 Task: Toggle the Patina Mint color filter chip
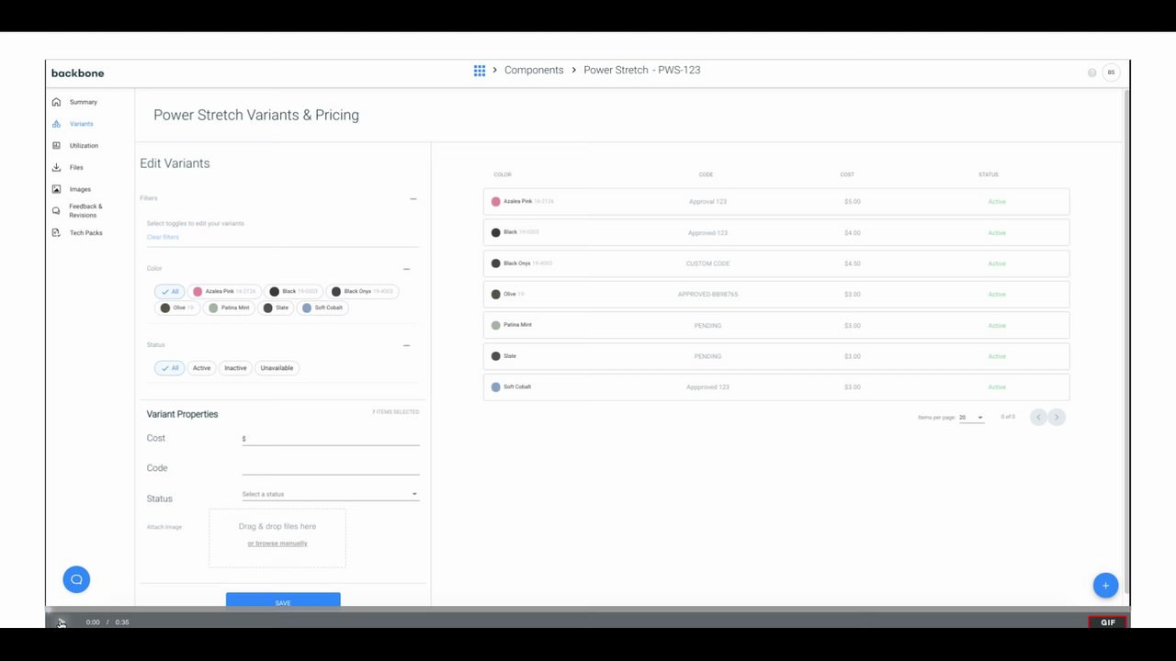coord(229,308)
